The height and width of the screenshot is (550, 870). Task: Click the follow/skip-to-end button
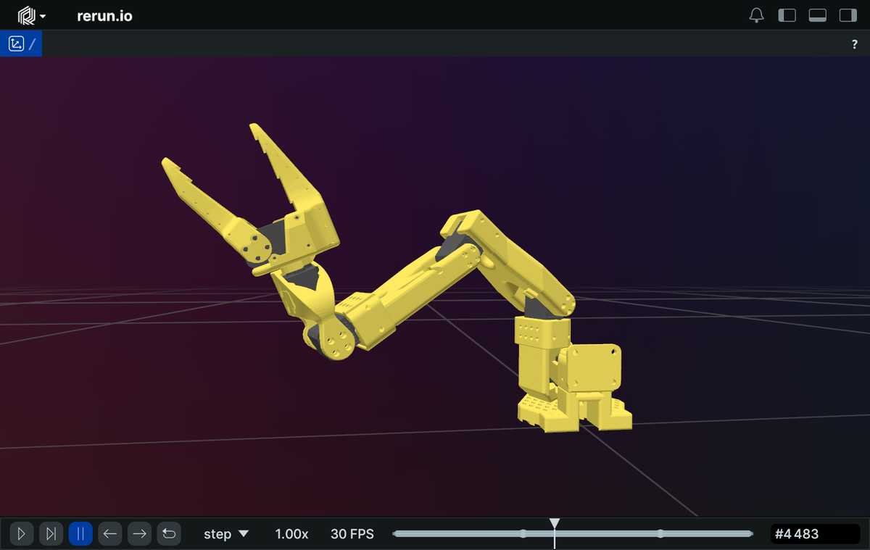51,534
